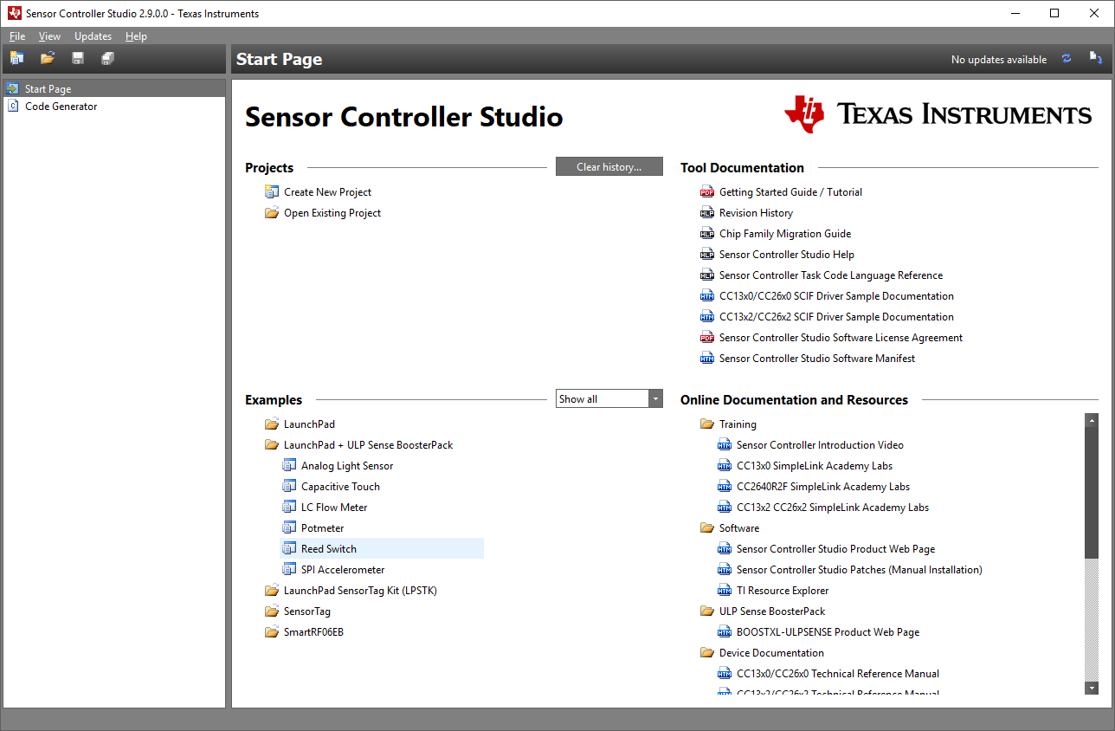1115x731 pixels.
Task: Open the Capacitive Touch example
Action: 340,487
